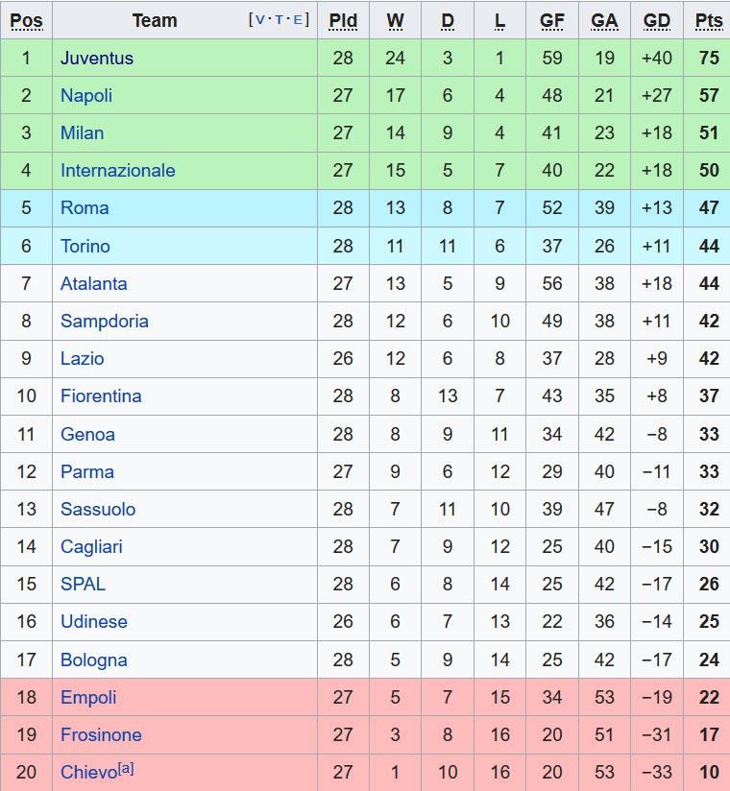730x791 pixels.
Task: Click the Sassuolo team link
Action: (x=97, y=509)
